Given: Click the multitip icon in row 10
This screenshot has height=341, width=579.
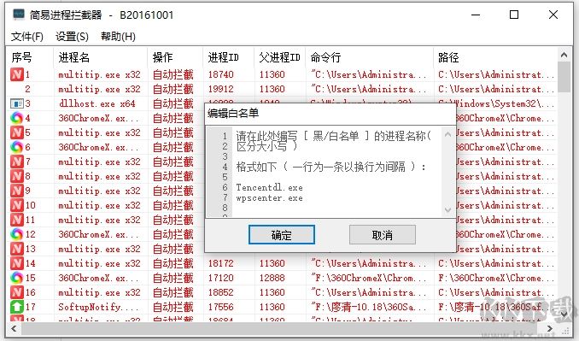Looking at the screenshot, I should pyautogui.click(x=16, y=205).
